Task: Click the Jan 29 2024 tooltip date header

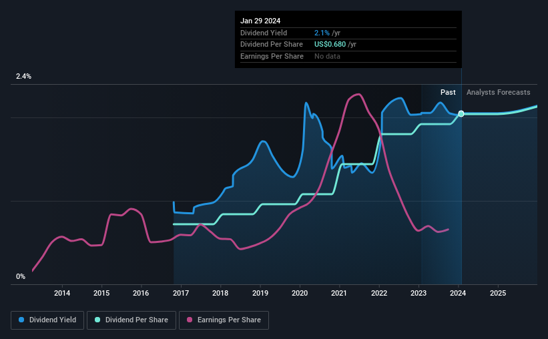Action: [260, 21]
